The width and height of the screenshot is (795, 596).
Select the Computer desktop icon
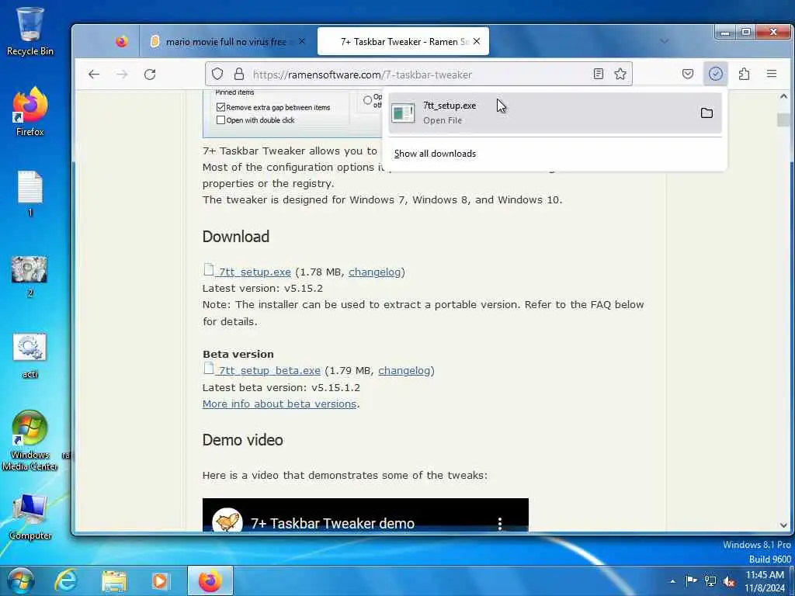click(x=30, y=517)
